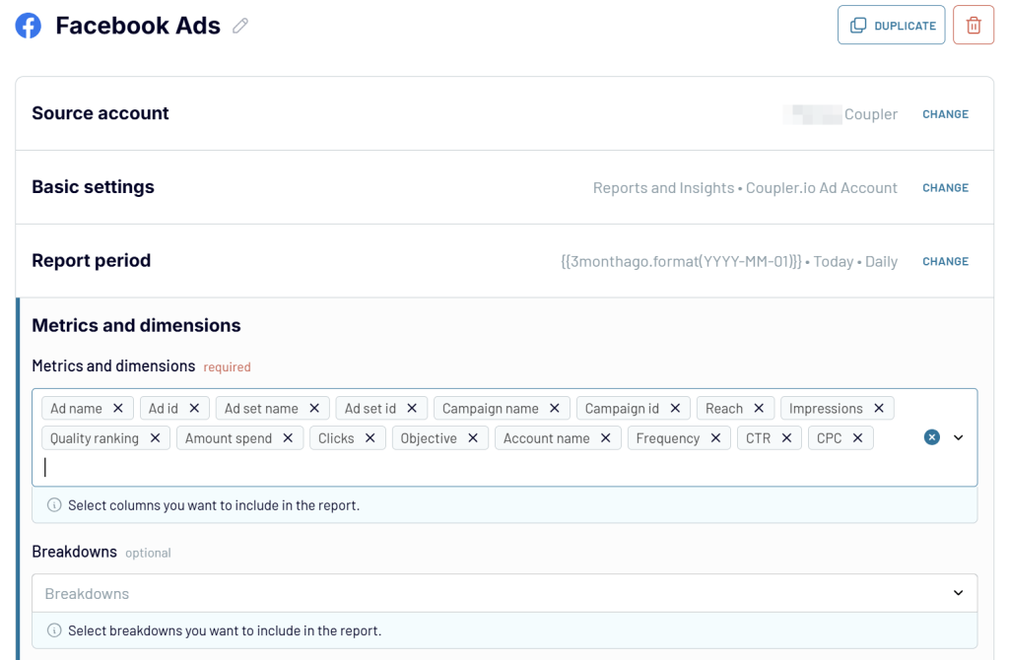Click the 3monthago date formula text

[x=682, y=261]
